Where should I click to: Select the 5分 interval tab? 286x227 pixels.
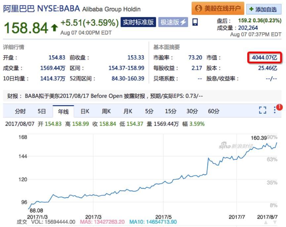149,111
